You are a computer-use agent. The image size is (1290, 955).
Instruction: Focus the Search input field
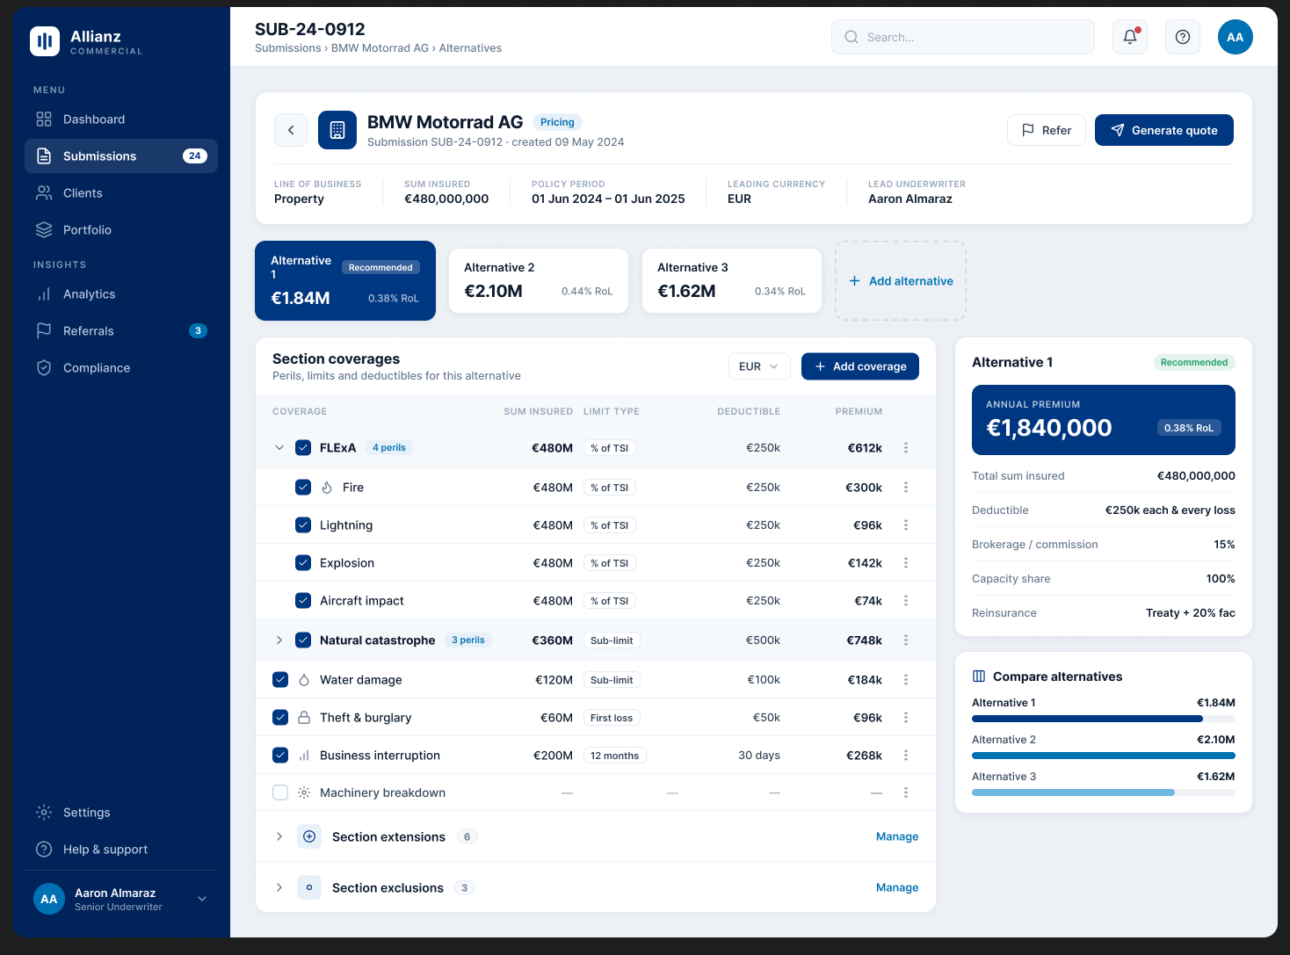point(963,37)
